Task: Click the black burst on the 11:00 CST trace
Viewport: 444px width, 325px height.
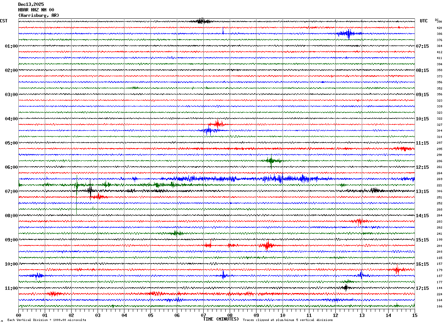Action: (345, 288)
